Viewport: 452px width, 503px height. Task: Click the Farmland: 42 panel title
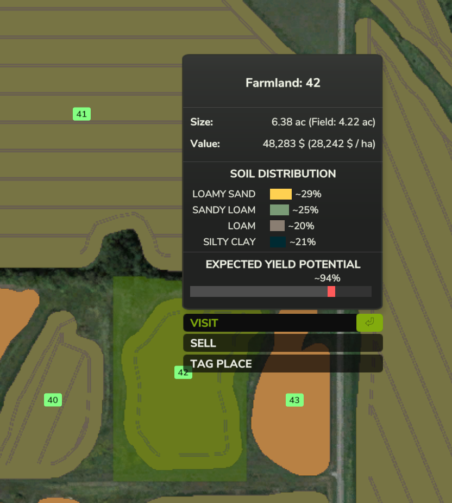click(x=282, y=83)
